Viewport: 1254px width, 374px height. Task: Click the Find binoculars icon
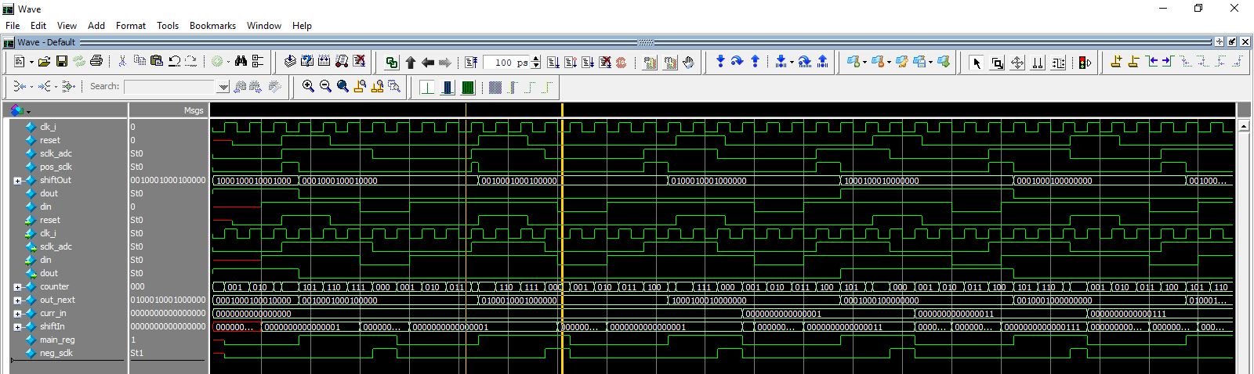(241, 61)
